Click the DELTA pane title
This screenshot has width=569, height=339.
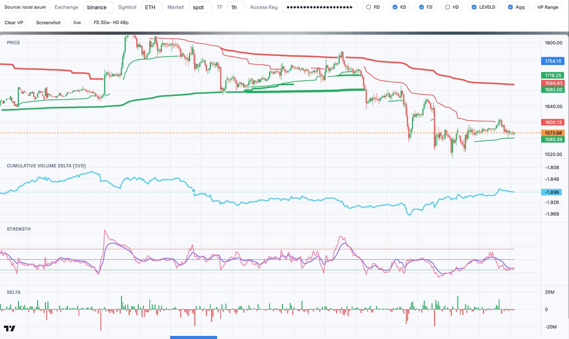tap(13, 292)
